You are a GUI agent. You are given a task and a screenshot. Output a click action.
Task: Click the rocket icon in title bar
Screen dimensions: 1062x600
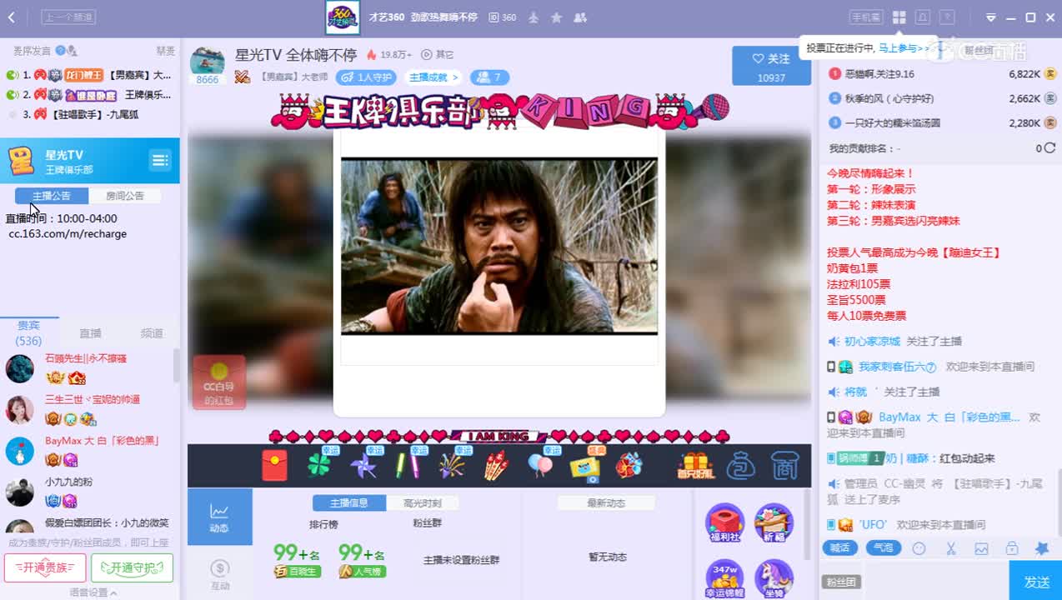(534, 17)
